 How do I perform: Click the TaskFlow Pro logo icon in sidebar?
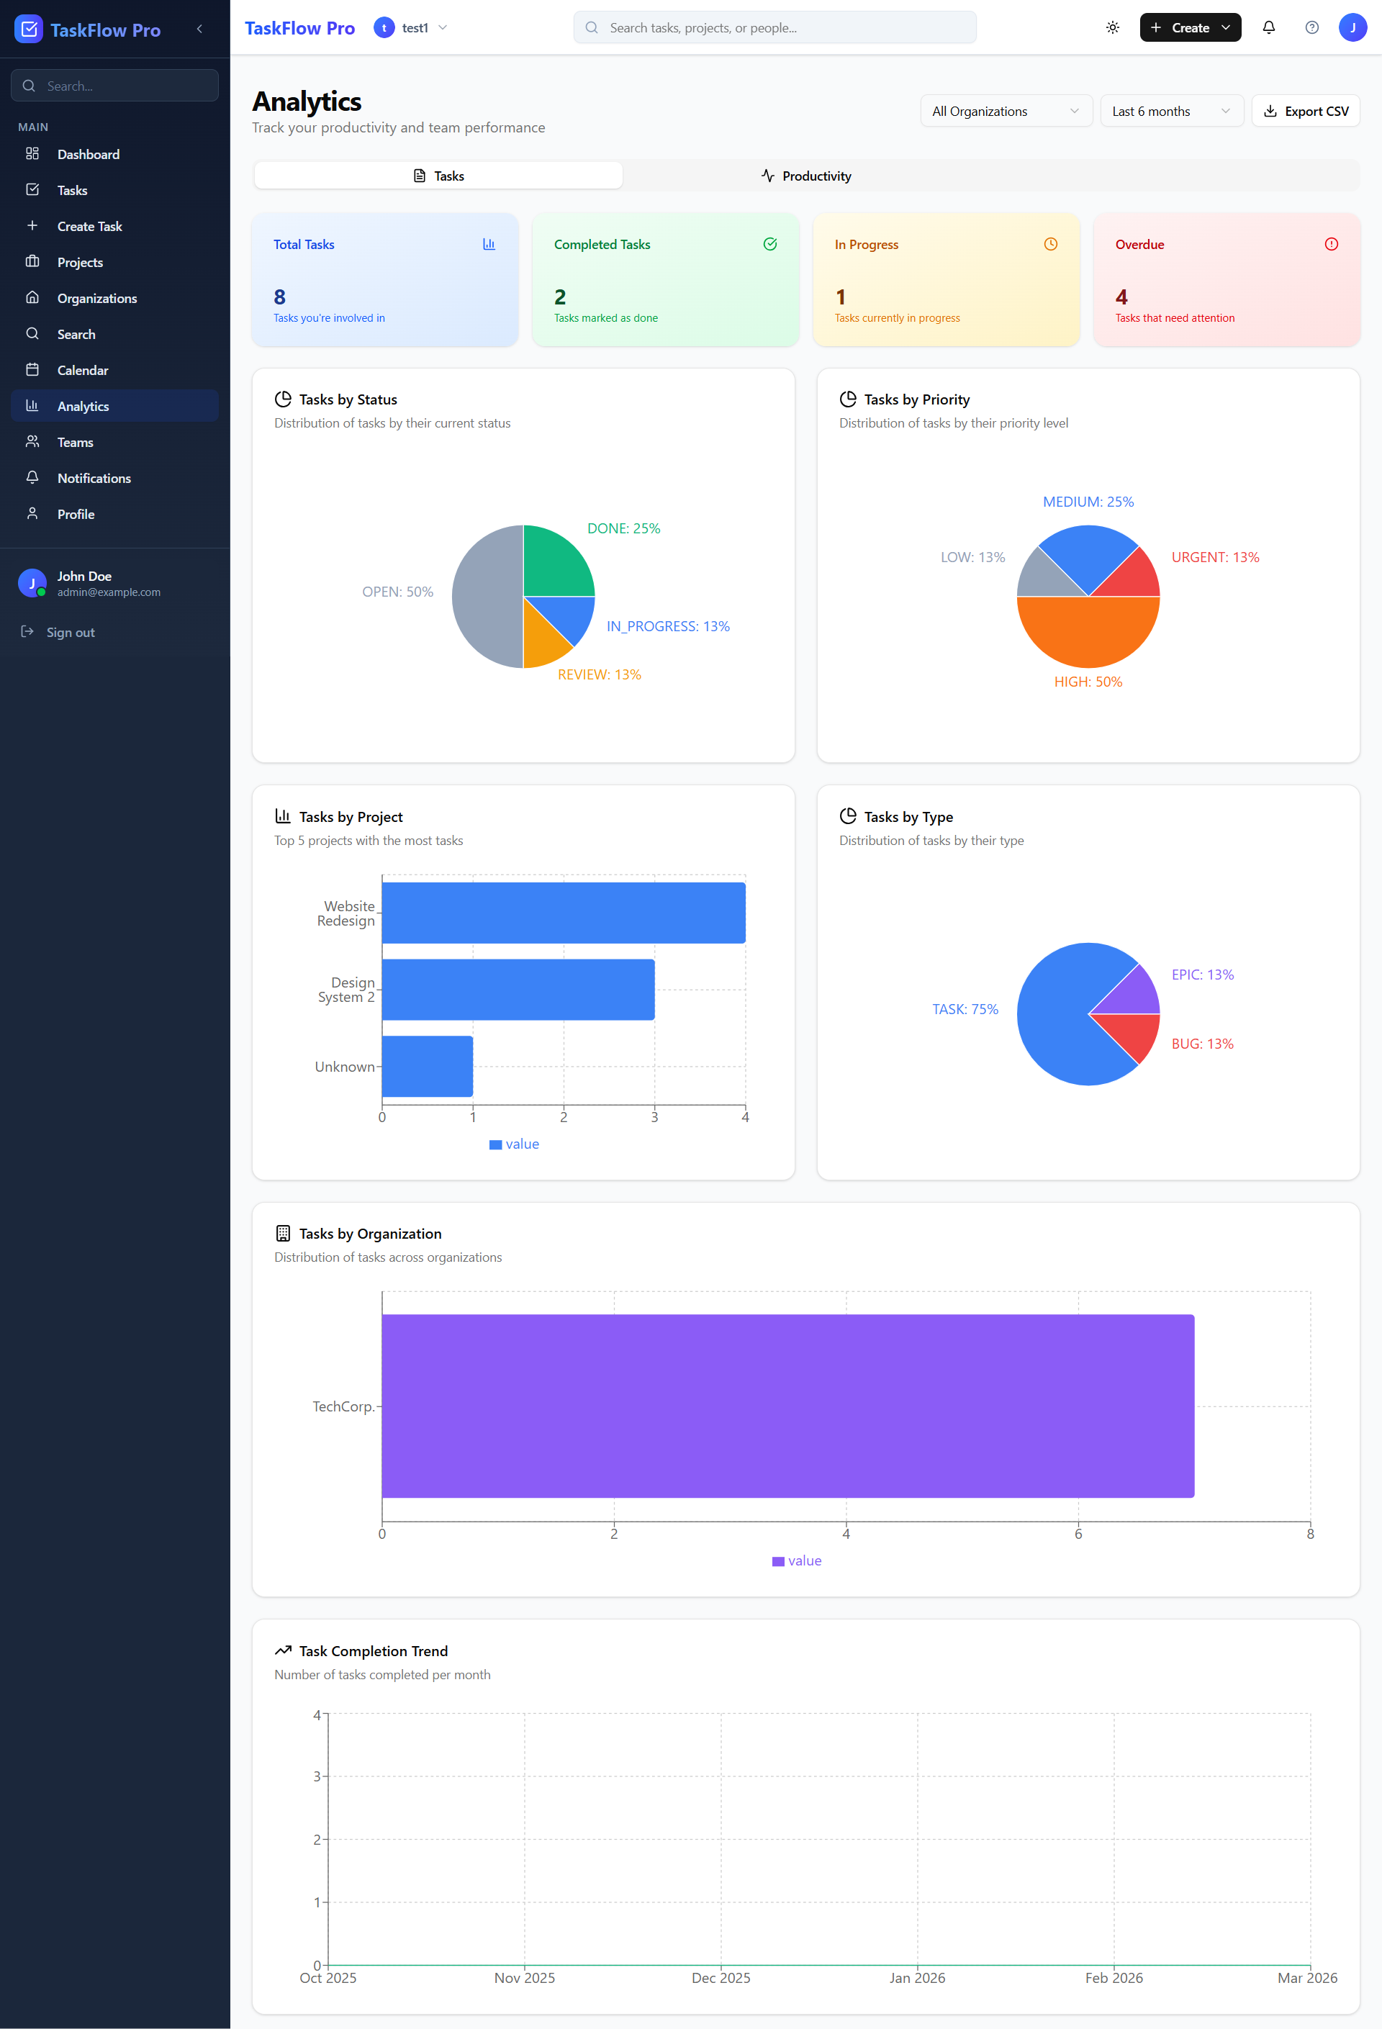29,29
